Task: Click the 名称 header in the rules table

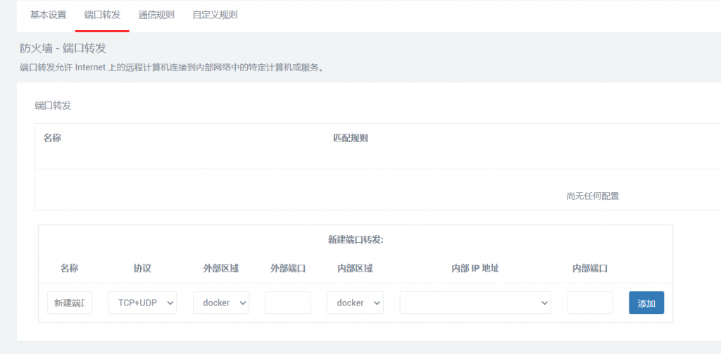Action: tap(52, 138)
